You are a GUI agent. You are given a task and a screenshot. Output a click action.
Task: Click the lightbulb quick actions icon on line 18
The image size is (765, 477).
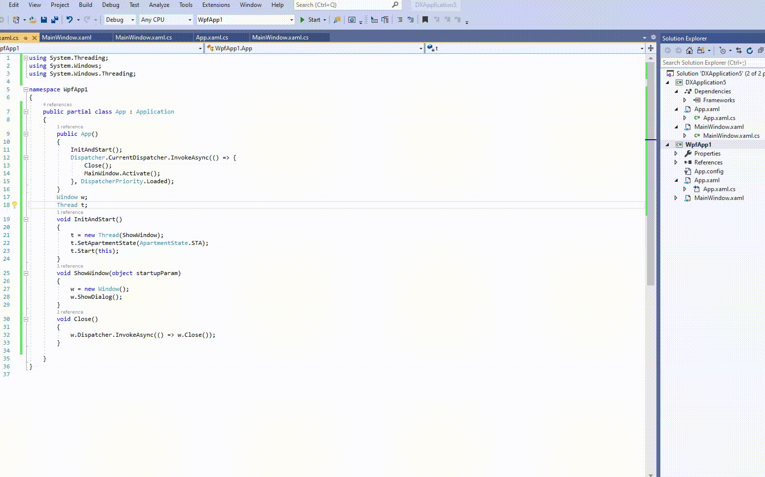[14, 204]
